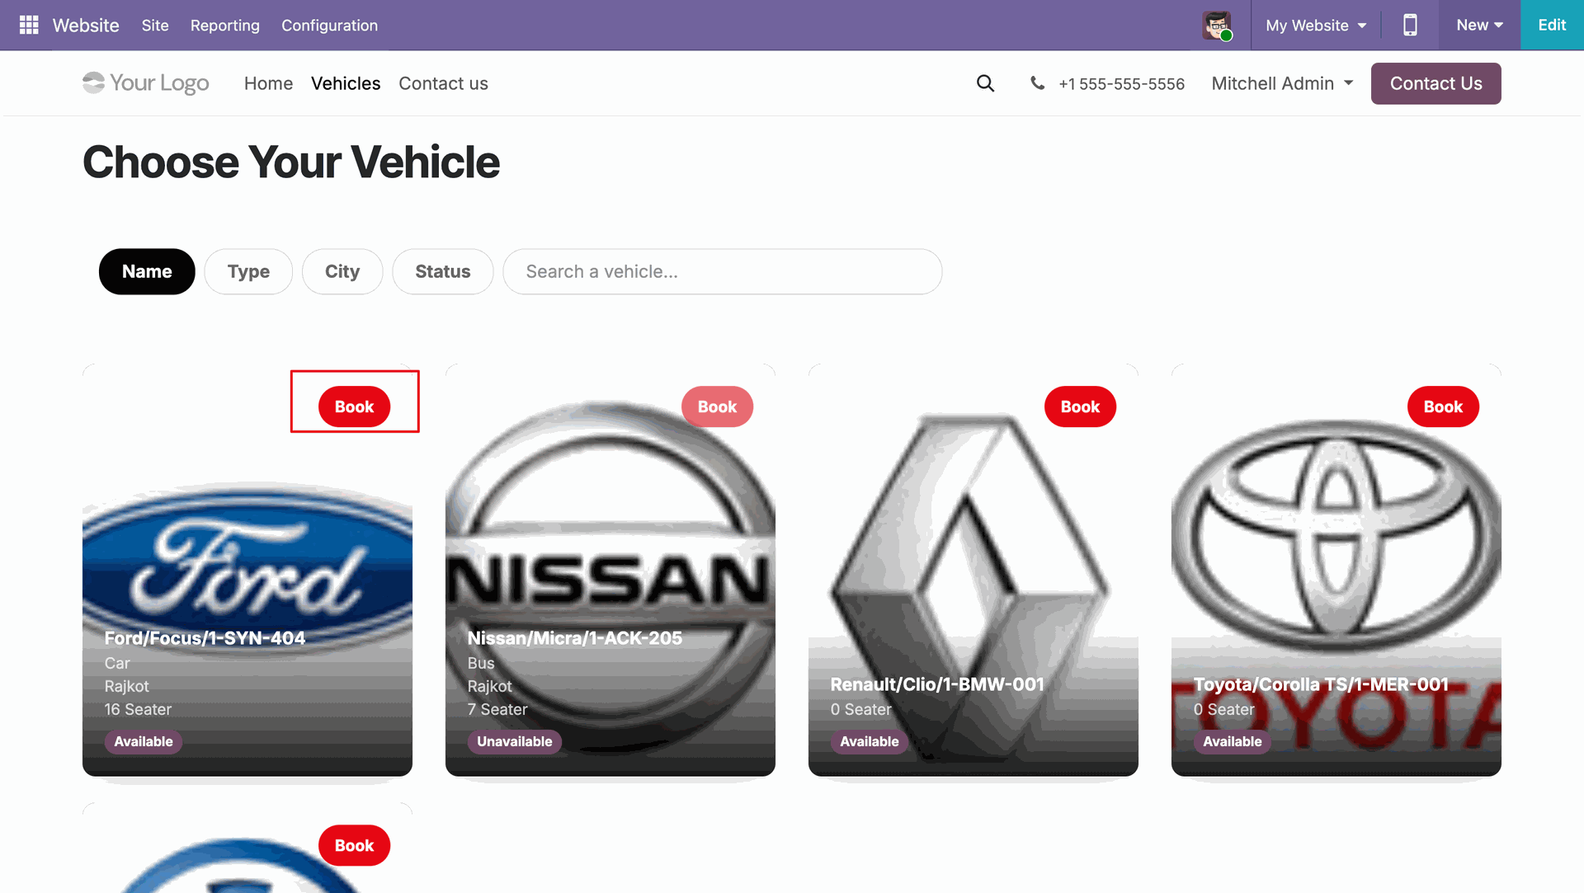Book the Nissan Micra 1-ACK-205

pos(717,407)
